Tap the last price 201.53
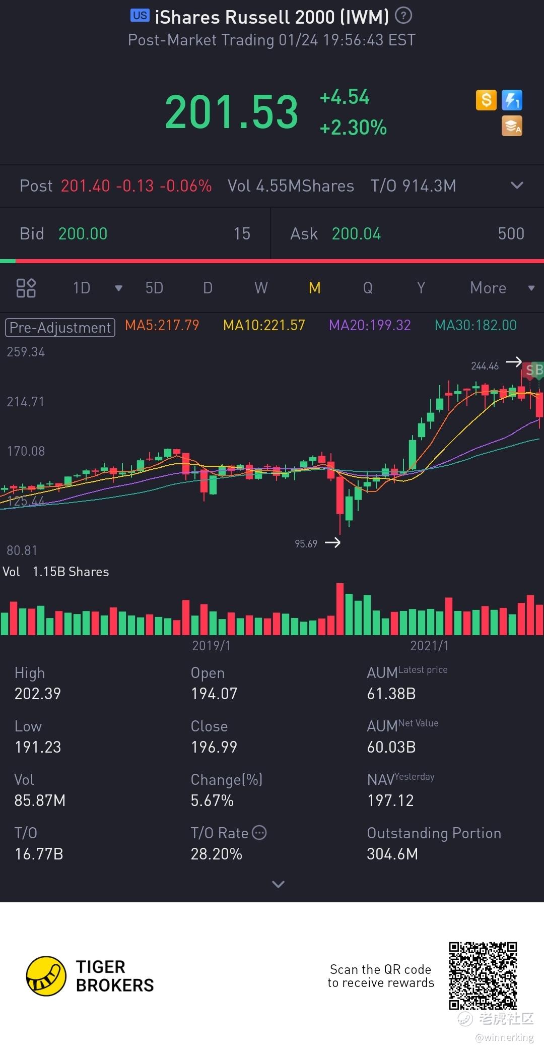 pyautogui.click(x=232, y=112)
